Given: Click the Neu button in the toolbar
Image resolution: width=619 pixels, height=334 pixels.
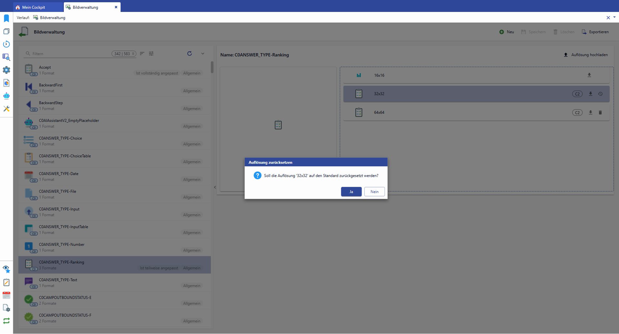Looking at the screenshot, I should point(507,32).
